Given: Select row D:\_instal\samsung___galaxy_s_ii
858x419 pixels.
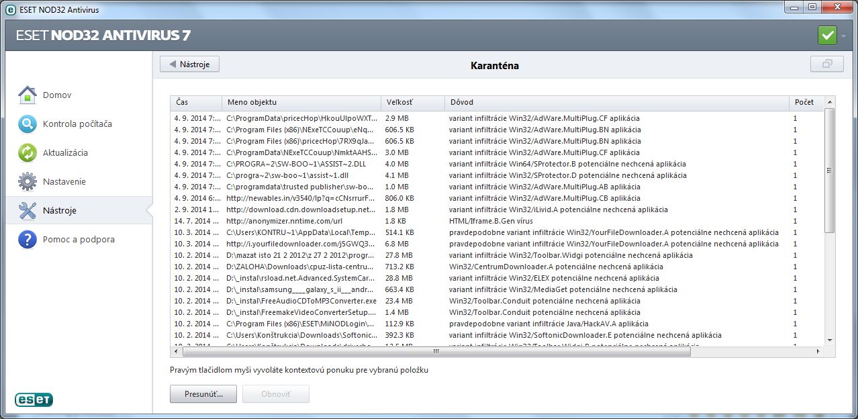Looking at the screenshot, I should [497, 289].
